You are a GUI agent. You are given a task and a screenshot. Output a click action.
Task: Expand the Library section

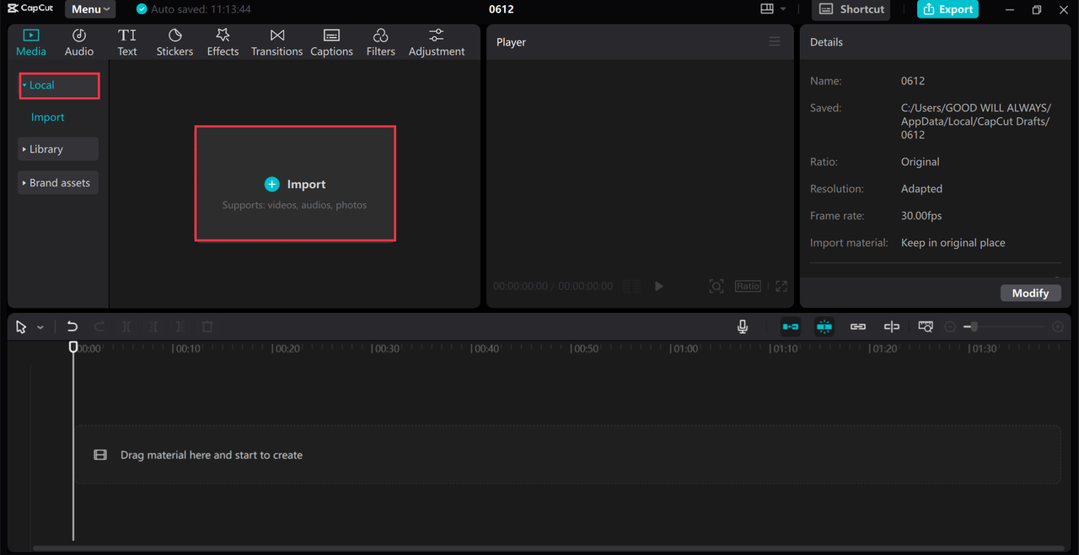tap(58, 149)
